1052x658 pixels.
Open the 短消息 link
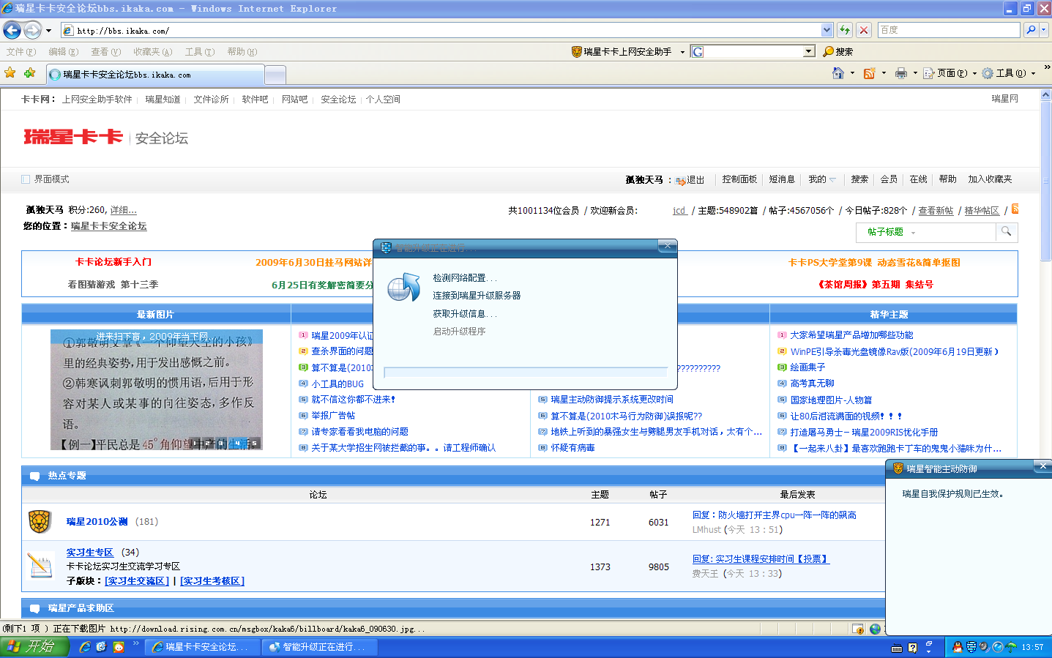click(782, 179)
